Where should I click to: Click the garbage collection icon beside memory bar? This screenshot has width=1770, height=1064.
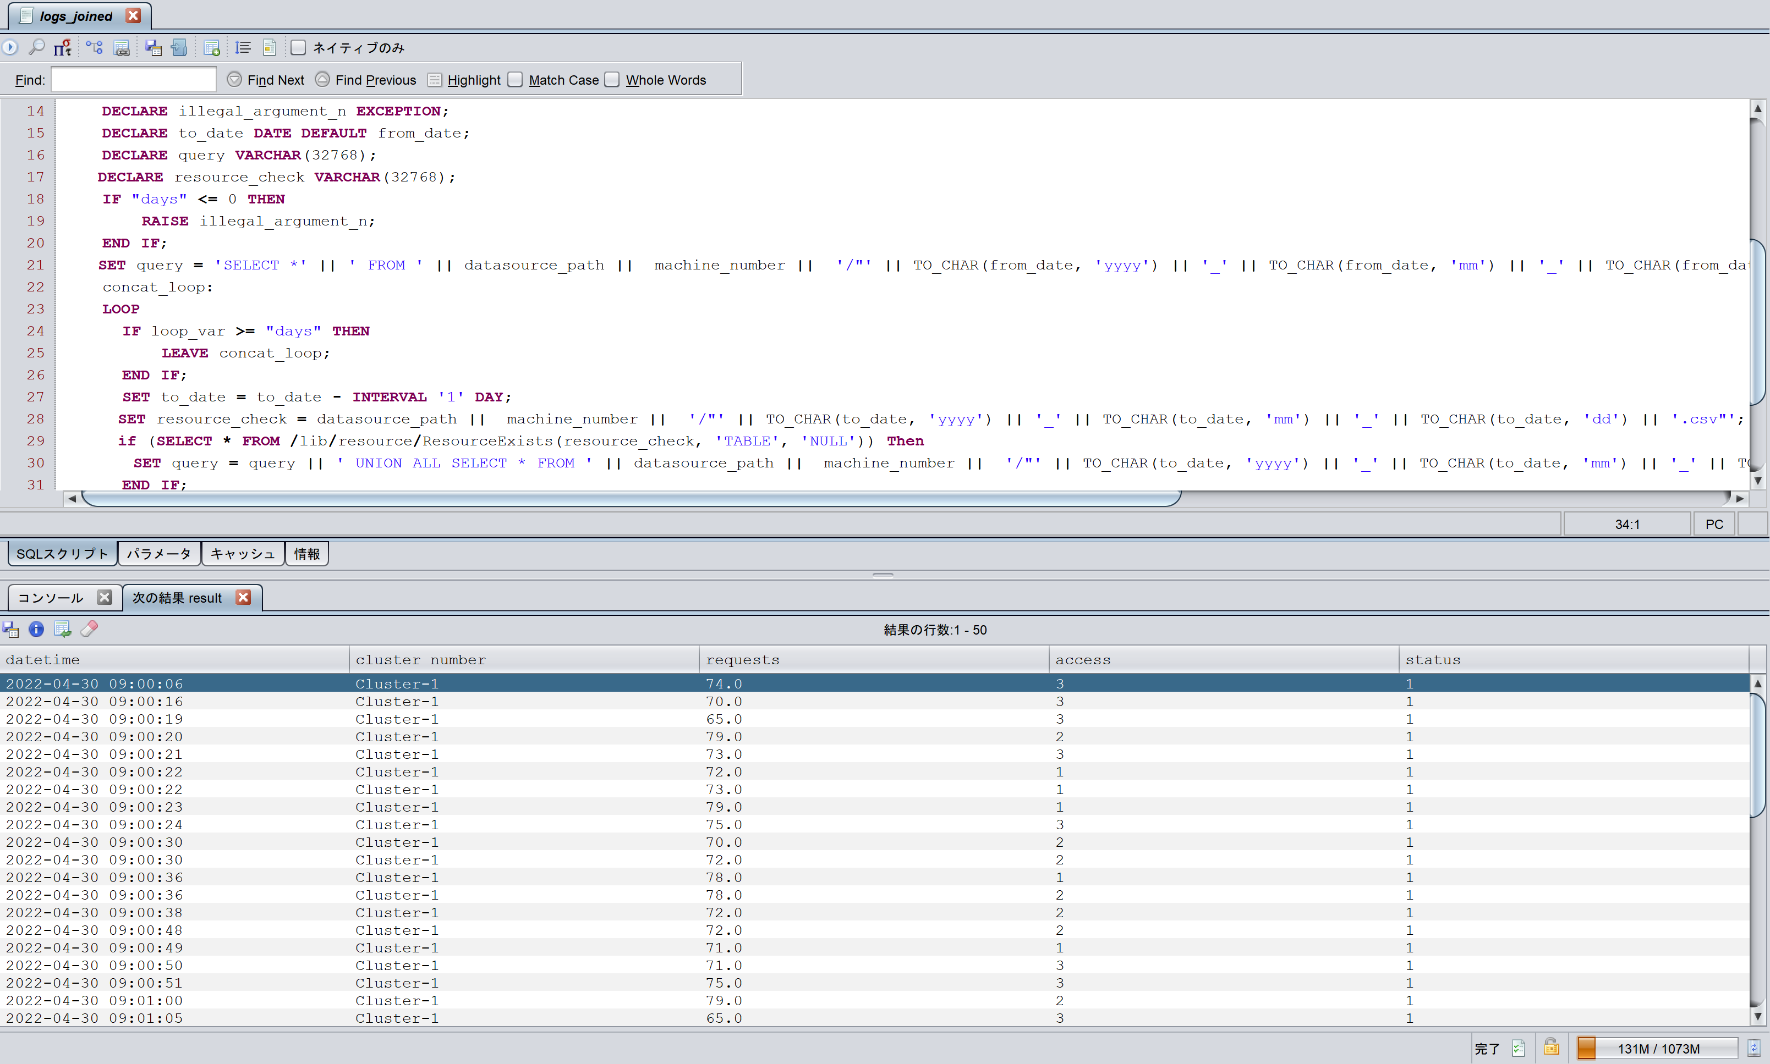tap(1754, 1048)
